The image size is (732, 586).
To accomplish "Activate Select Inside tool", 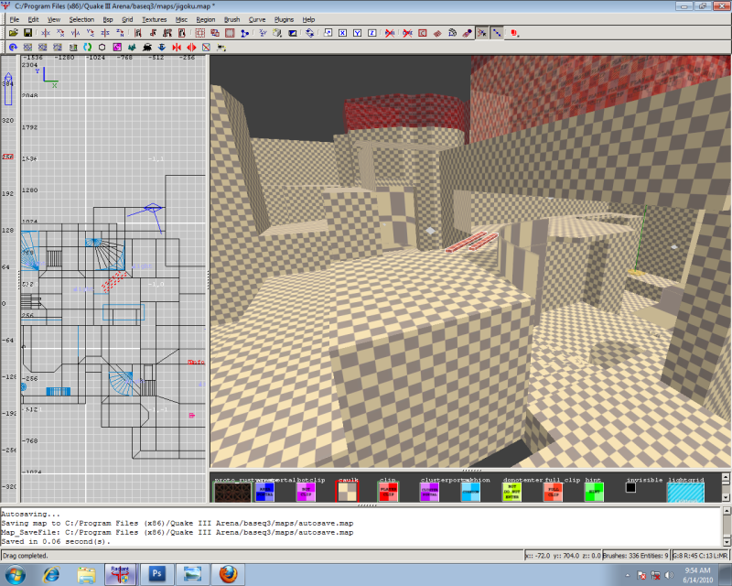I will 182,33.
